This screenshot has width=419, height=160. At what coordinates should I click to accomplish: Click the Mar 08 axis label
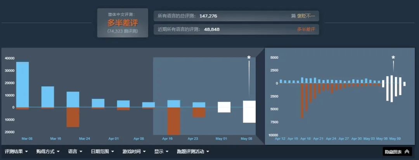[x=27, y=139]
